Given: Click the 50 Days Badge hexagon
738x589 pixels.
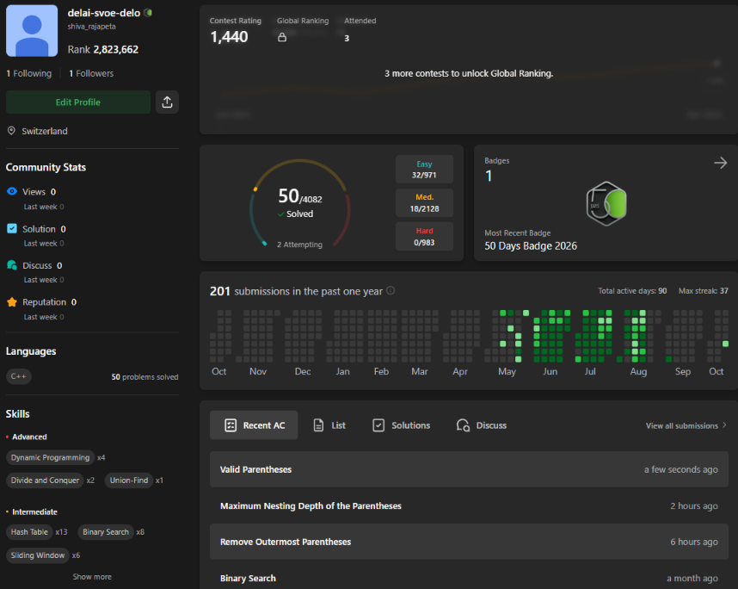Looking at the screenshot, I should point(606,203).
